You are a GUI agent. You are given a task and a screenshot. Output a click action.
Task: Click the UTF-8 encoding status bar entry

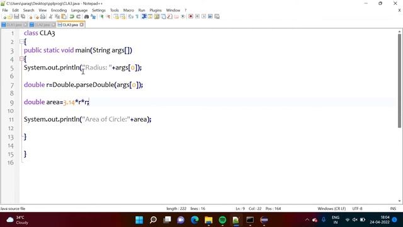coord(357,209)
